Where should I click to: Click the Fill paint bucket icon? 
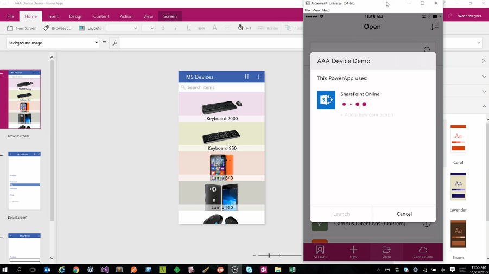[x=240, y=28]
